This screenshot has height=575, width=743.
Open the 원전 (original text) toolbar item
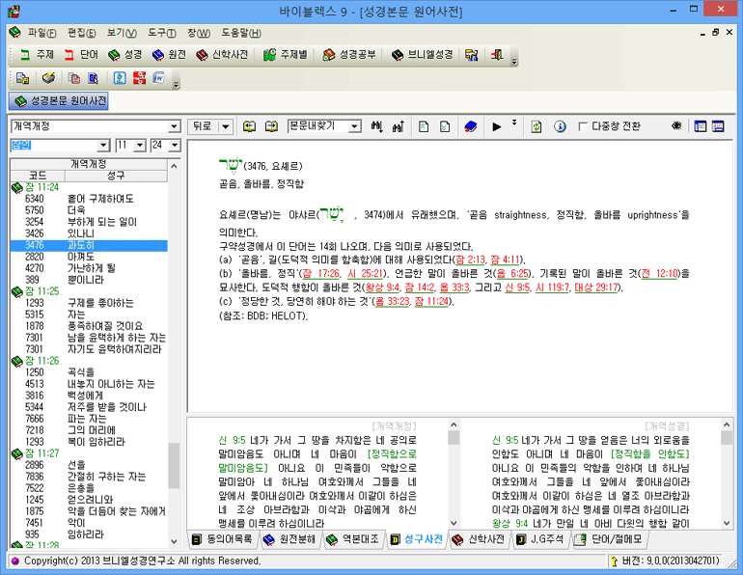pos(169,55)
